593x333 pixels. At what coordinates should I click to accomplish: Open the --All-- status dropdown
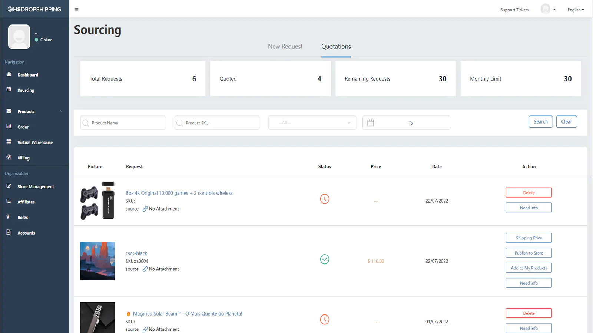312,123
